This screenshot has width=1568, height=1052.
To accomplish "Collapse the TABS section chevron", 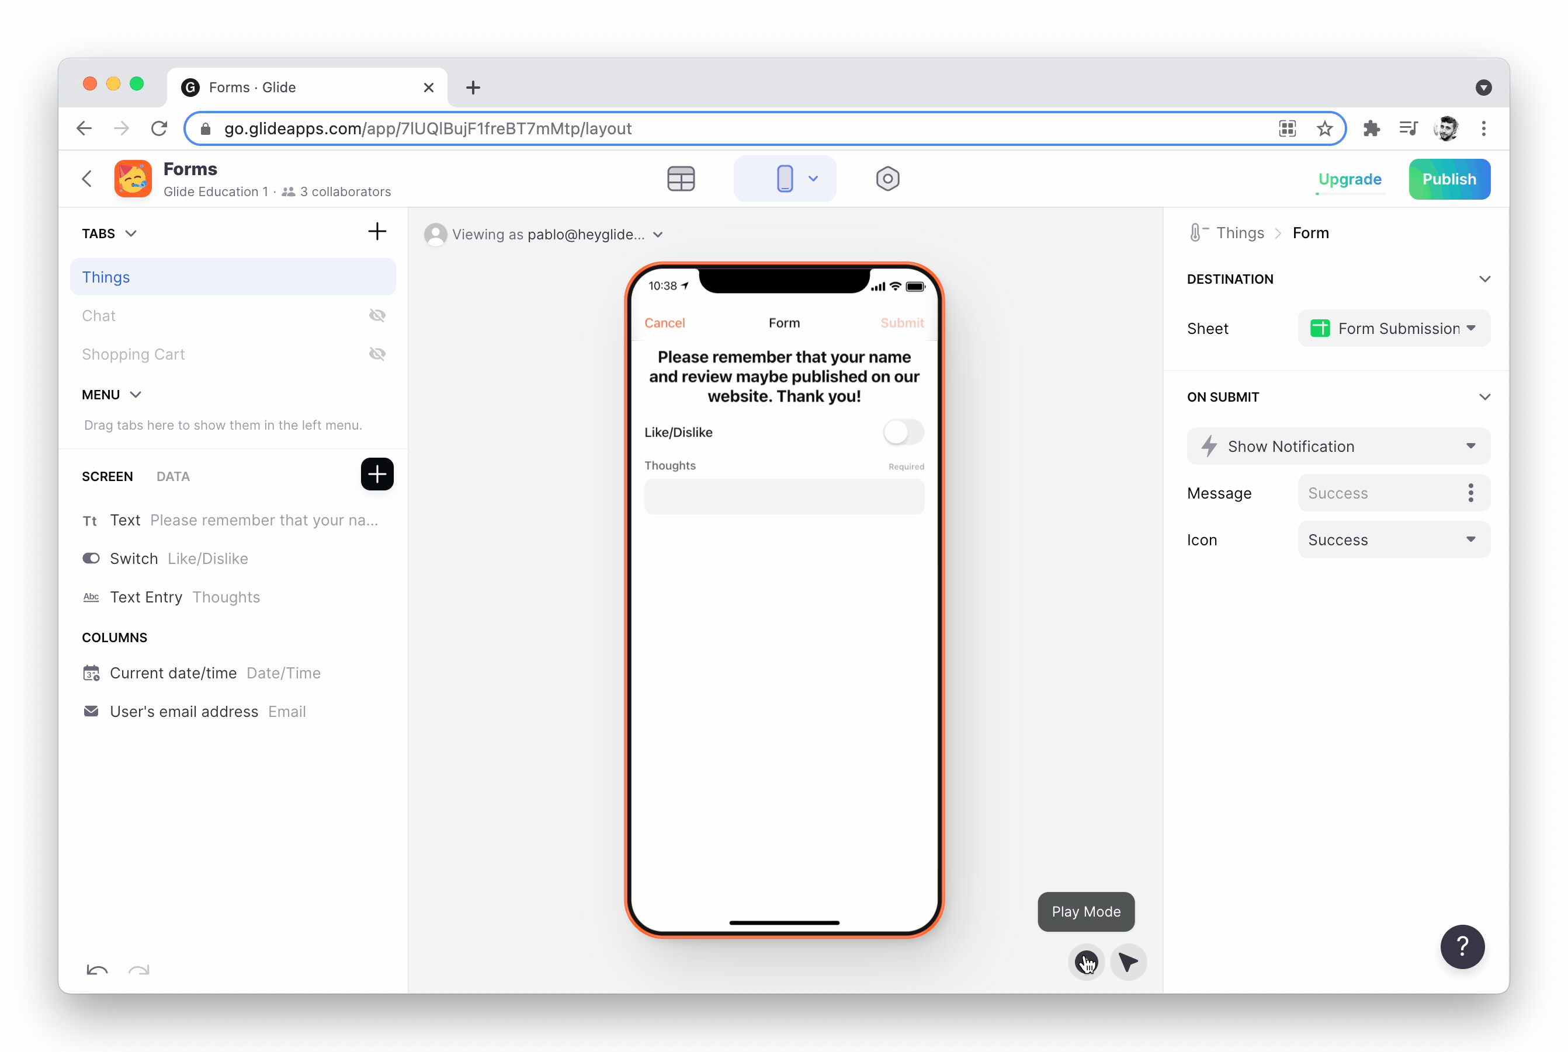I will pos(131,234).
